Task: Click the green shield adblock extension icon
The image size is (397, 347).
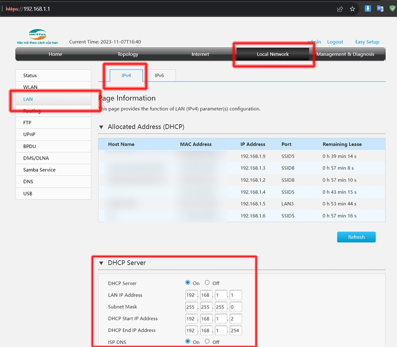Action: (x=392, y=8)
